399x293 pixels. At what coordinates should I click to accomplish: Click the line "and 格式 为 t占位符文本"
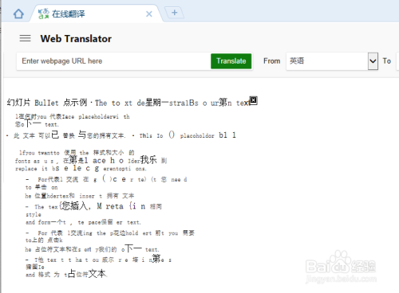pos(66,274)
